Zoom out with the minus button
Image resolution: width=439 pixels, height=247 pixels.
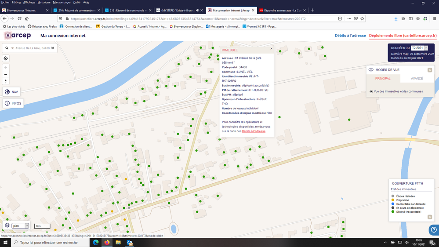click(x=6, y=74)
